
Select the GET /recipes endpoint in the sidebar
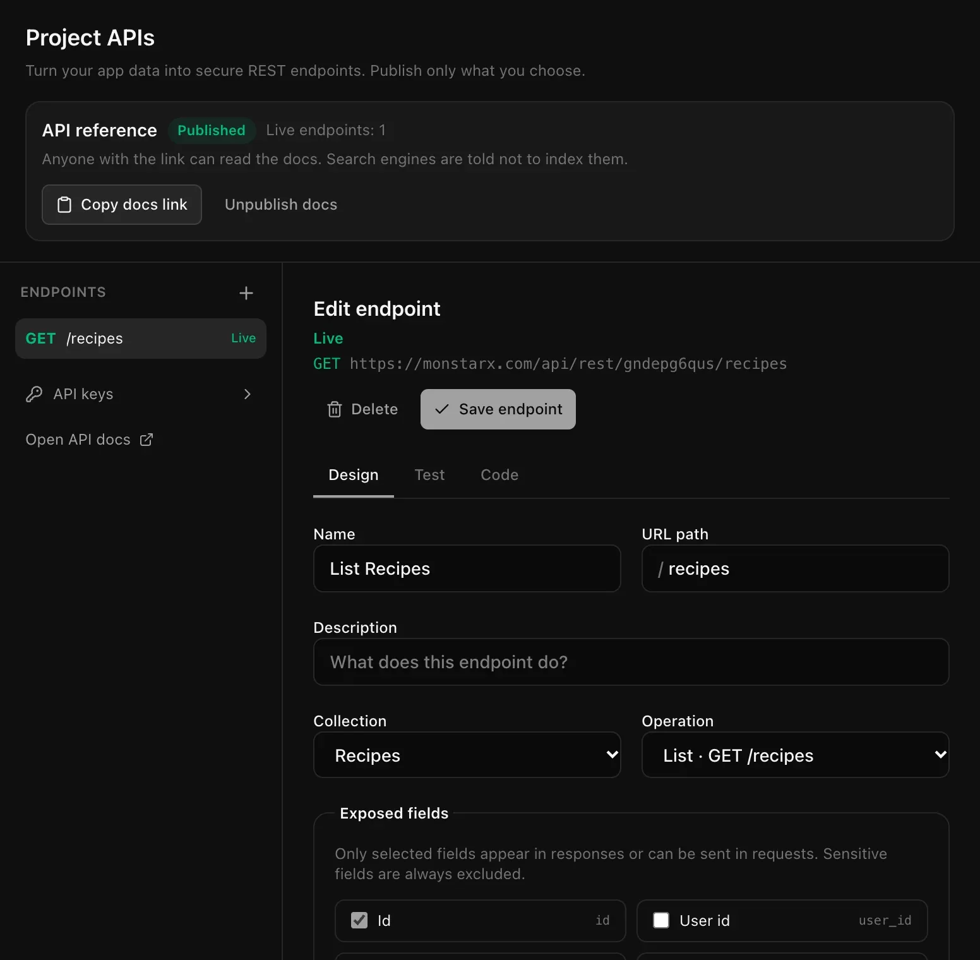click(141, 339)
